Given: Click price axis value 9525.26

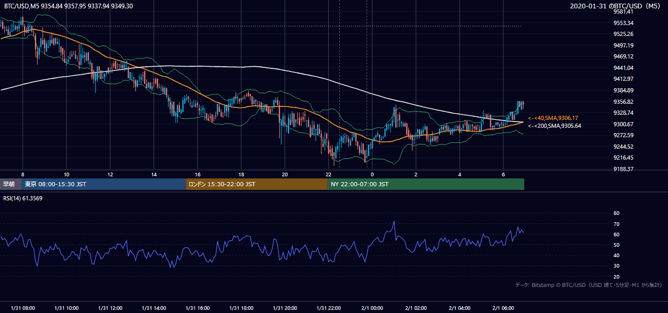Looking at the screenshot, I should [x=624, y=34].
